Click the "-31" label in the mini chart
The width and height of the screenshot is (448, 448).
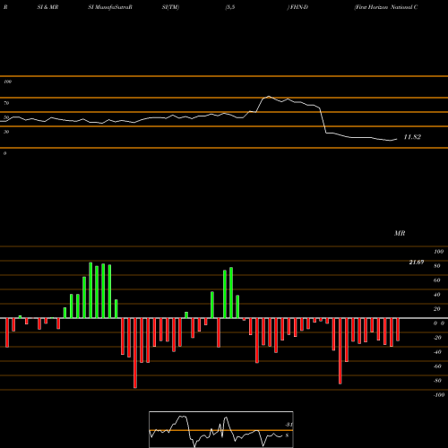tap(289, 425)
